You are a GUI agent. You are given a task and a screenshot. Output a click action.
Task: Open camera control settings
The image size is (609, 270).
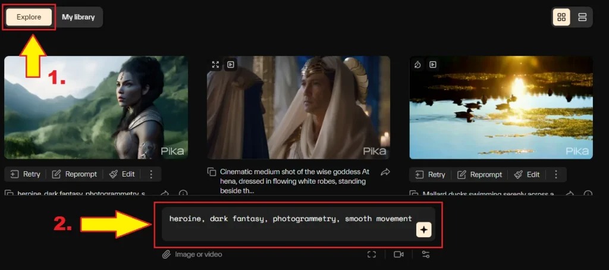click(x=398, y=255)
